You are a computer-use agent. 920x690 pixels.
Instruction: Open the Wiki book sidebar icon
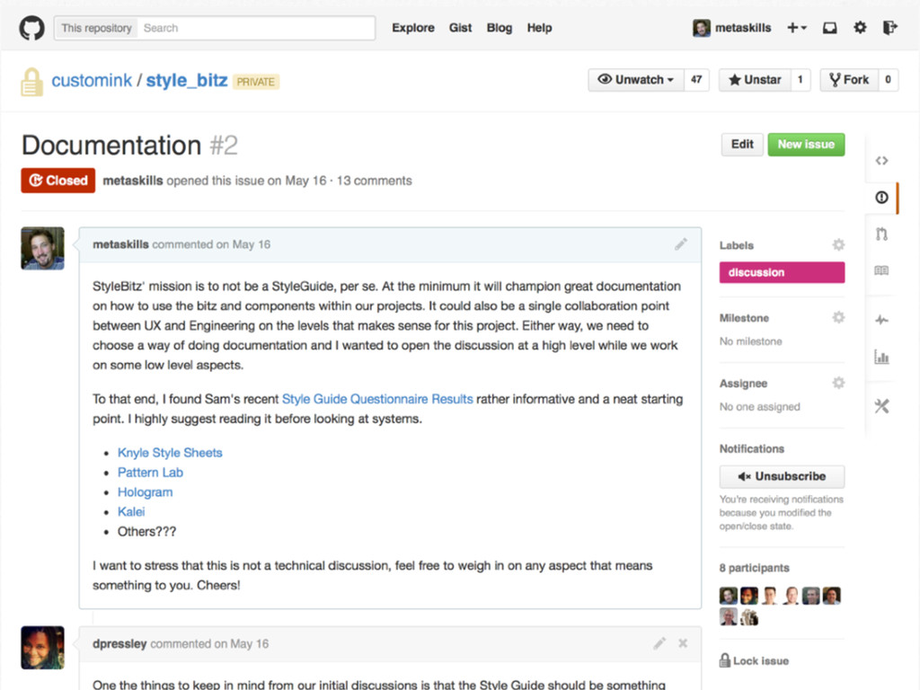881,270
